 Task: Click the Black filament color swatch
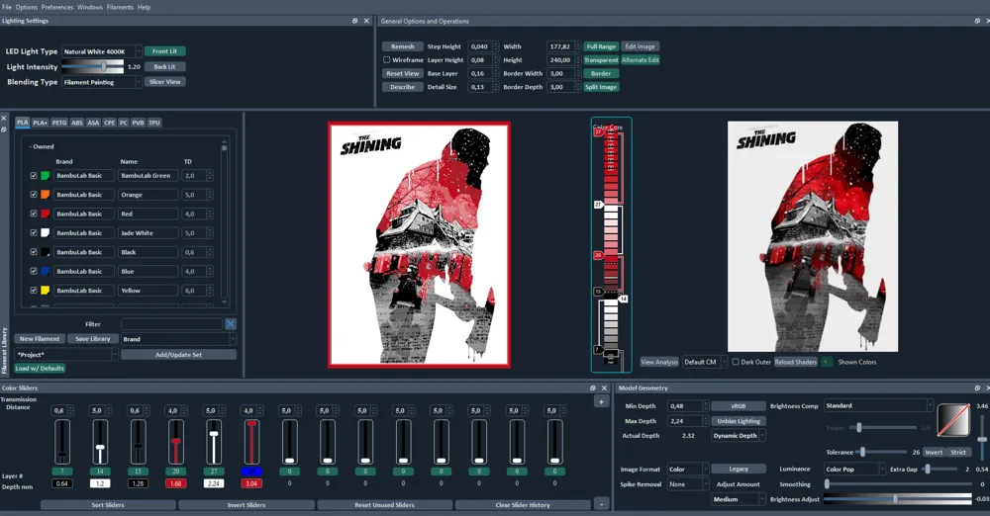(45, 252)
